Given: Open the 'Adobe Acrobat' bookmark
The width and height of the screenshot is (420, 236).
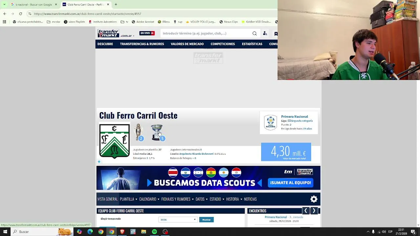Looking at the screenshot, I should 143,22.
